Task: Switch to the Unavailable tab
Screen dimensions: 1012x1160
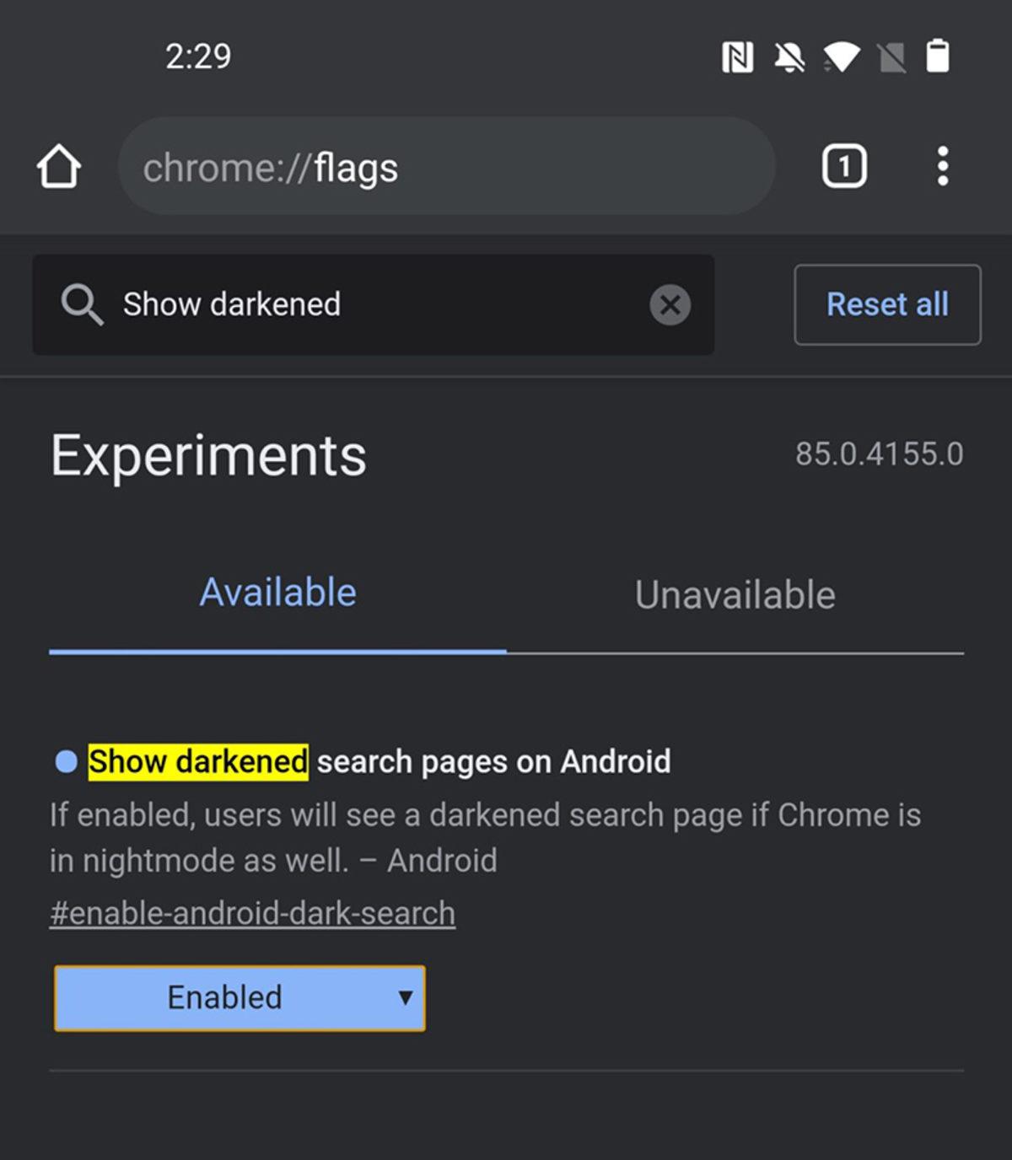Action: [735, 594]
